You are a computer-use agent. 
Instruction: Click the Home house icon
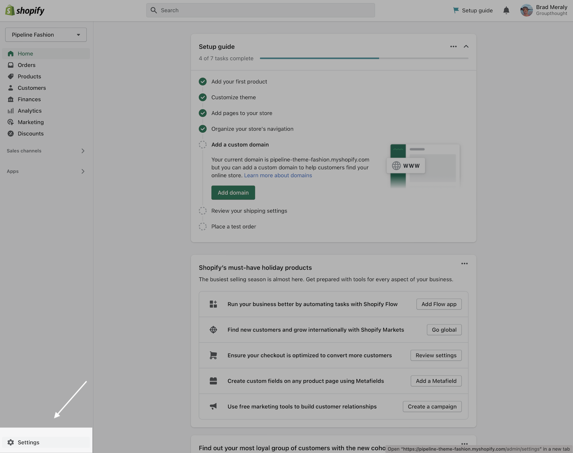pyautogui.click(x=11, y=54)
